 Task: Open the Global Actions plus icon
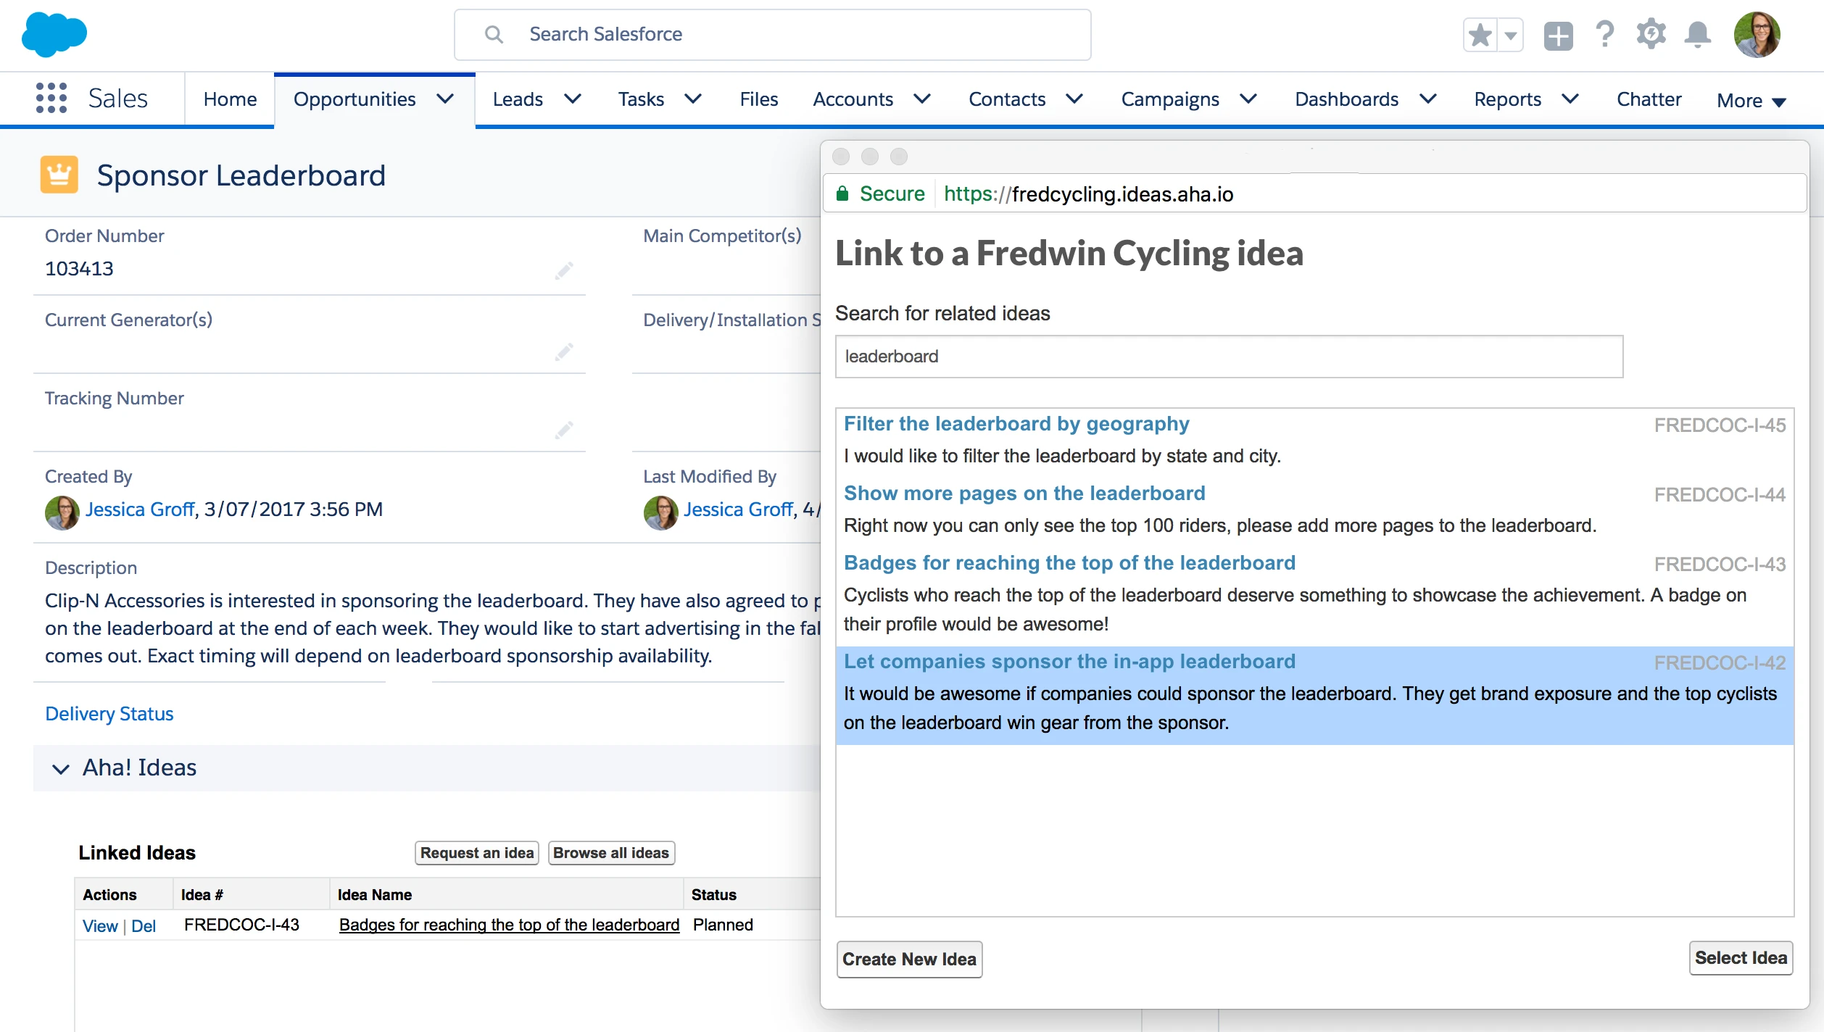tap(1558, 35)
